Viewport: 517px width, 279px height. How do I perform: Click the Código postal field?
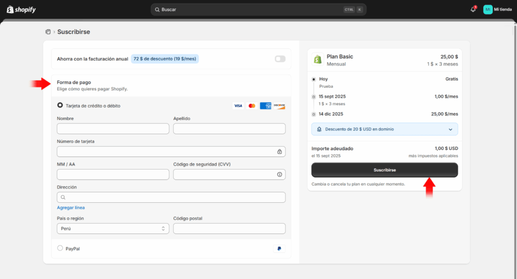(x=229, y=229)
